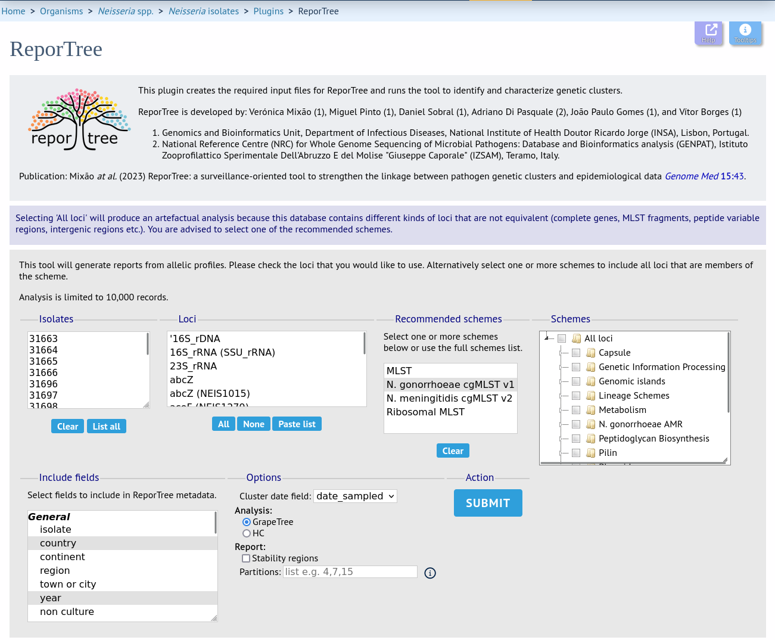Collapse the All loci tree node
Viewport: 775px width, 640px height.
tap(547, 338)
